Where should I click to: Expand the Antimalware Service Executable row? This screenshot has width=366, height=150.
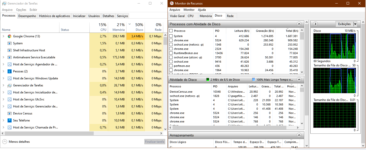4,57
